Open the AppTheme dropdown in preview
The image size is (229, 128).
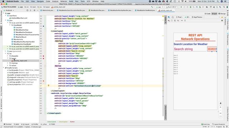tap(197, 17)
